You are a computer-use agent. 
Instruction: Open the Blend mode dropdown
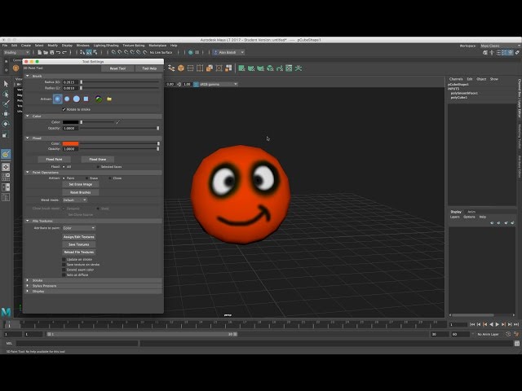tap(74, 200)
